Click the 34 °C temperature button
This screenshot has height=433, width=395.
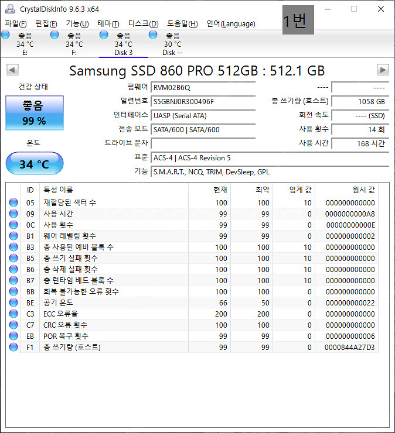point(35,164)
